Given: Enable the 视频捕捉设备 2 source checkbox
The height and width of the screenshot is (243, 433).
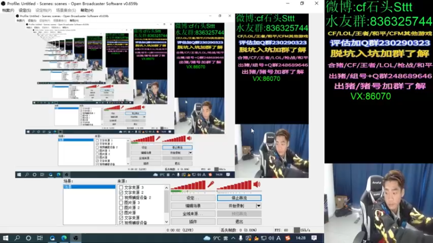Looking at the screenshot, I should (x=121, y=198).
